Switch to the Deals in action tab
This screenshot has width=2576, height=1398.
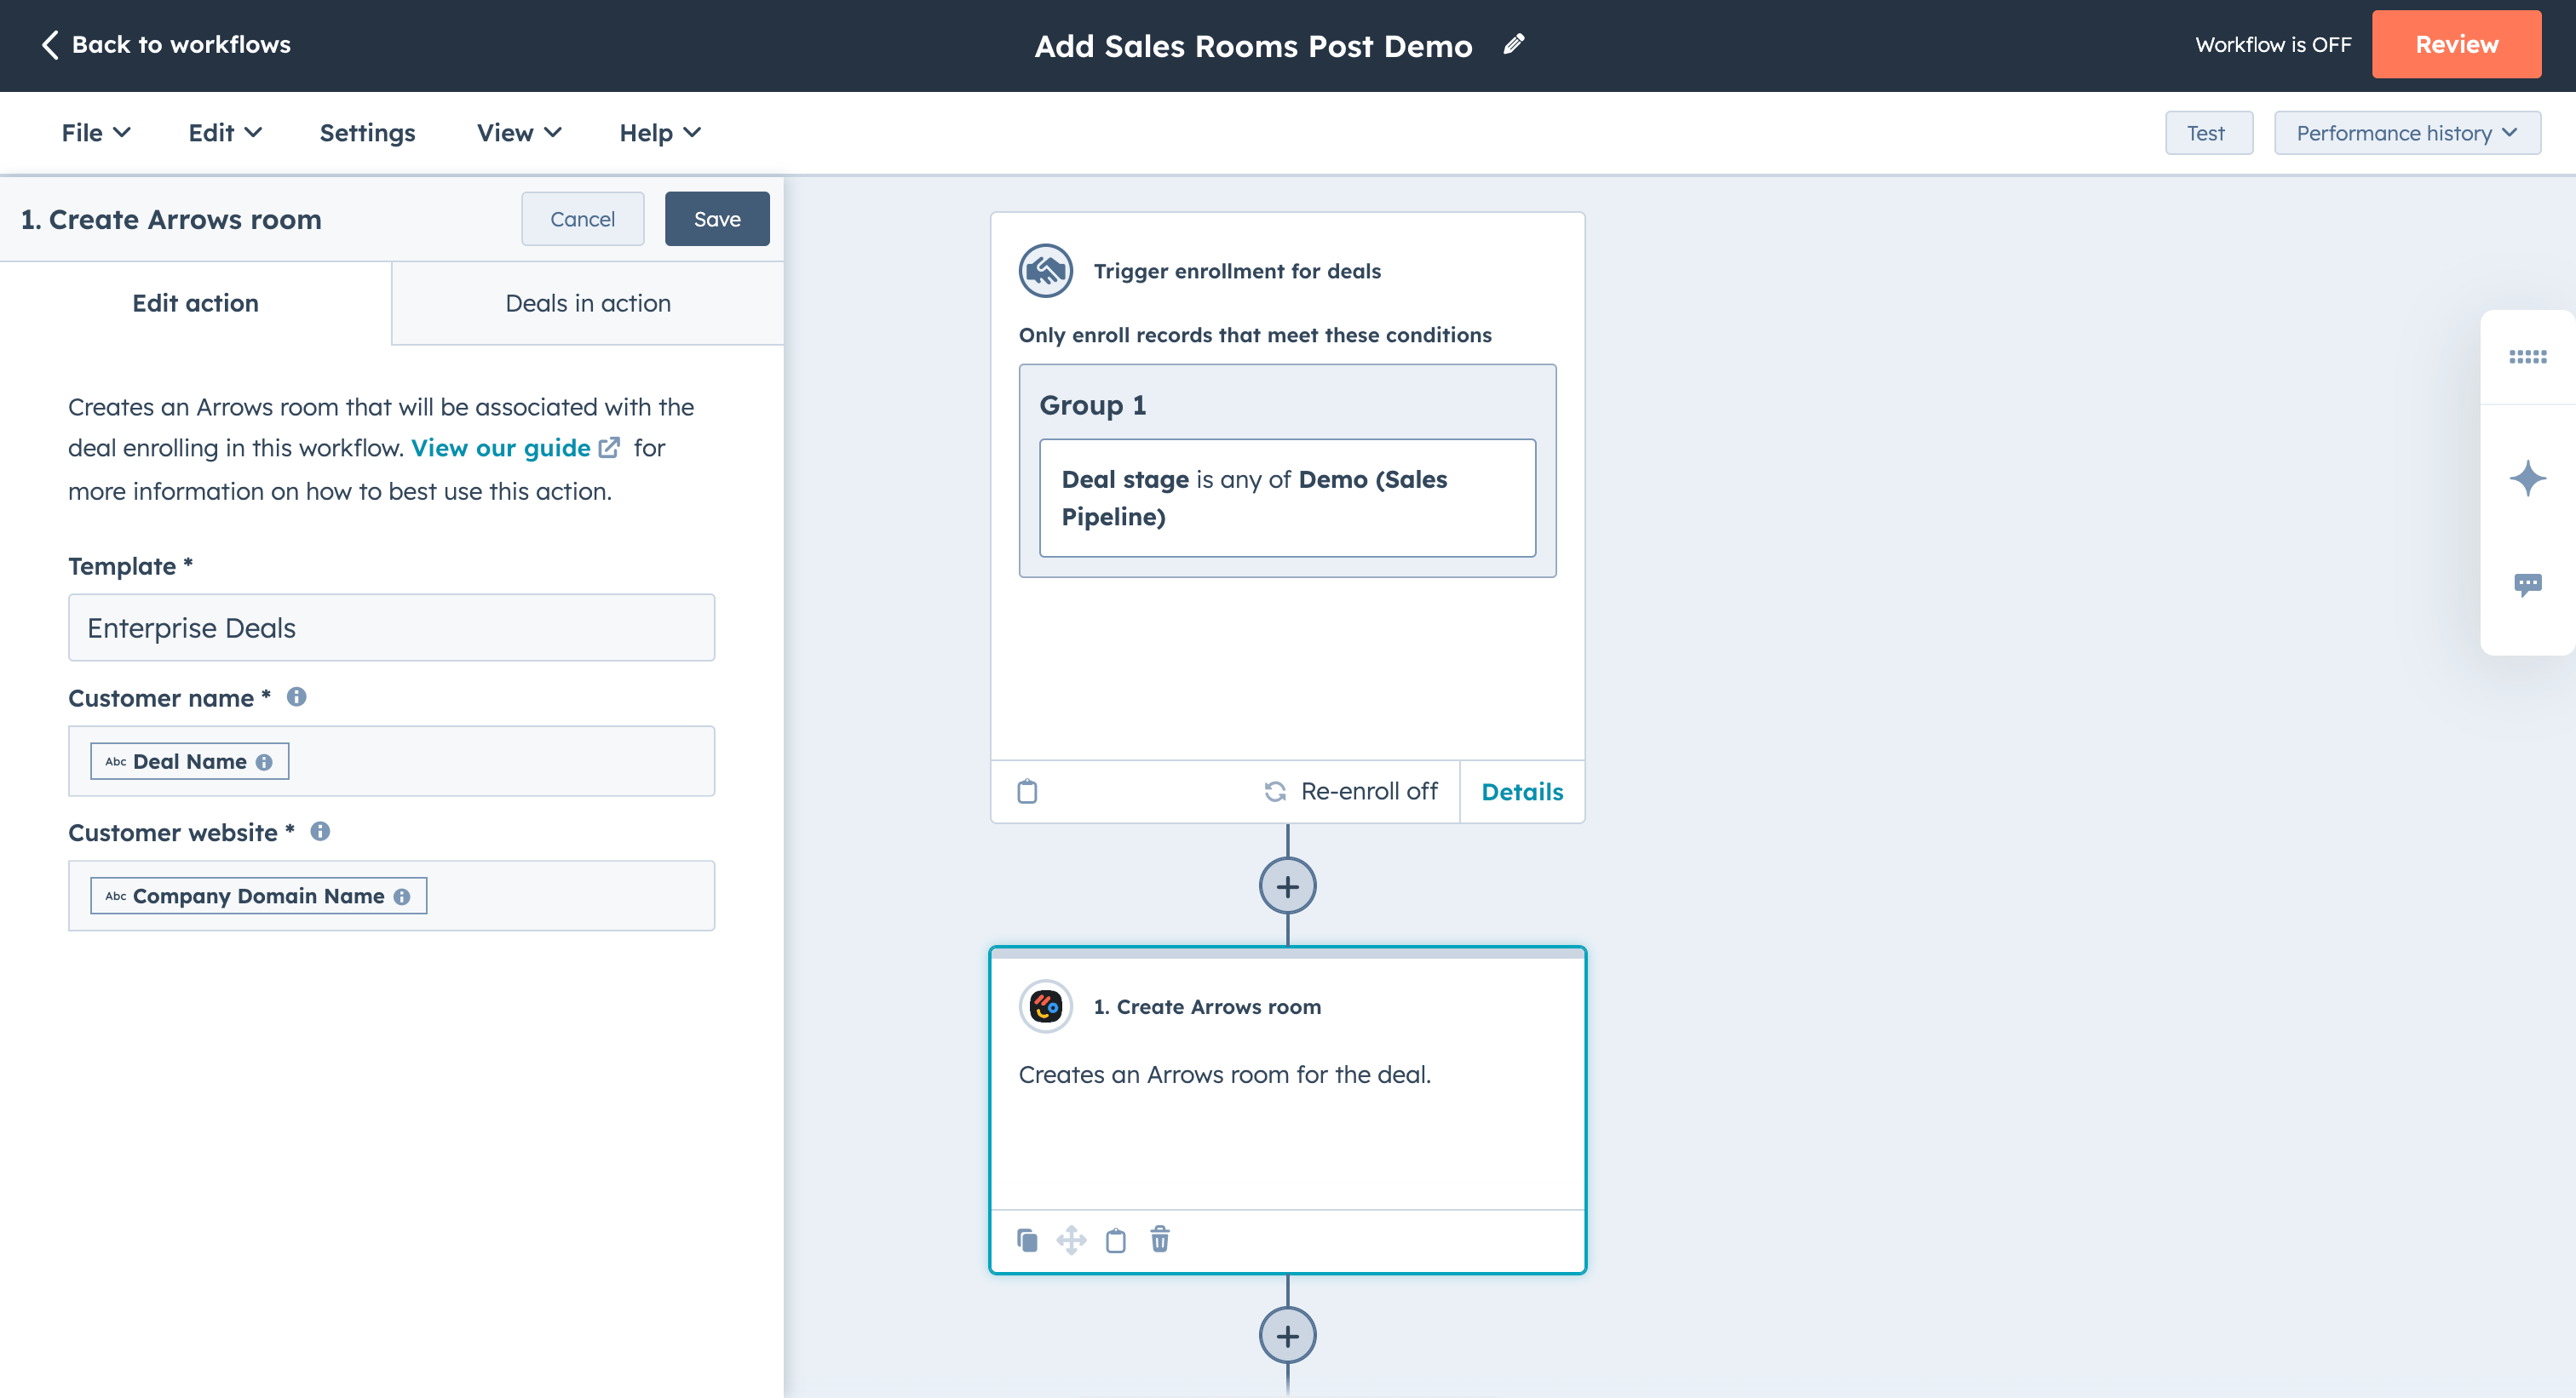click(588, 303)
